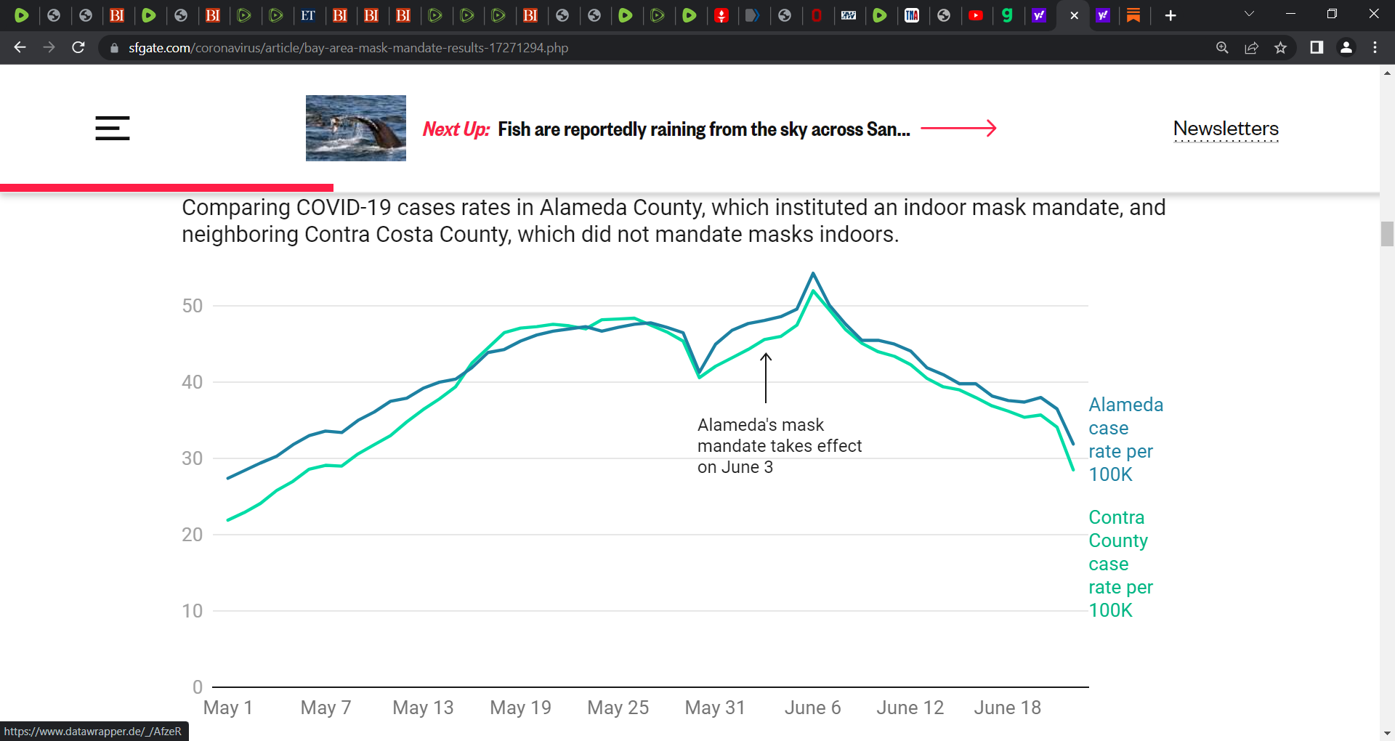Bookmark this page with the star icon

pos(1280,47)
